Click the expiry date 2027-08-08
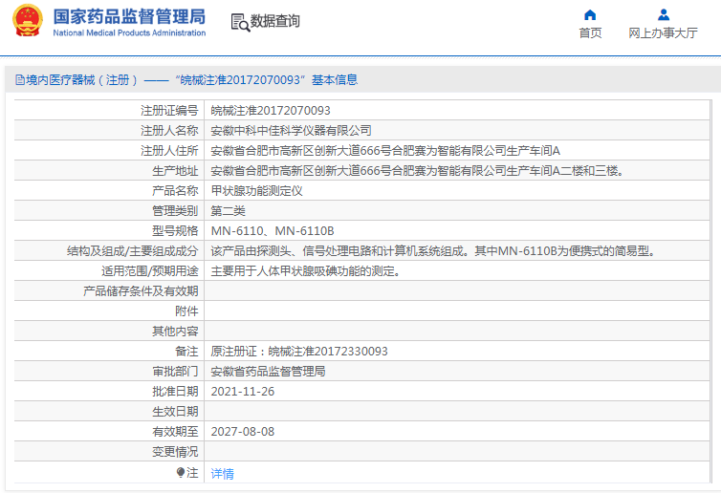 pos(242,432)
